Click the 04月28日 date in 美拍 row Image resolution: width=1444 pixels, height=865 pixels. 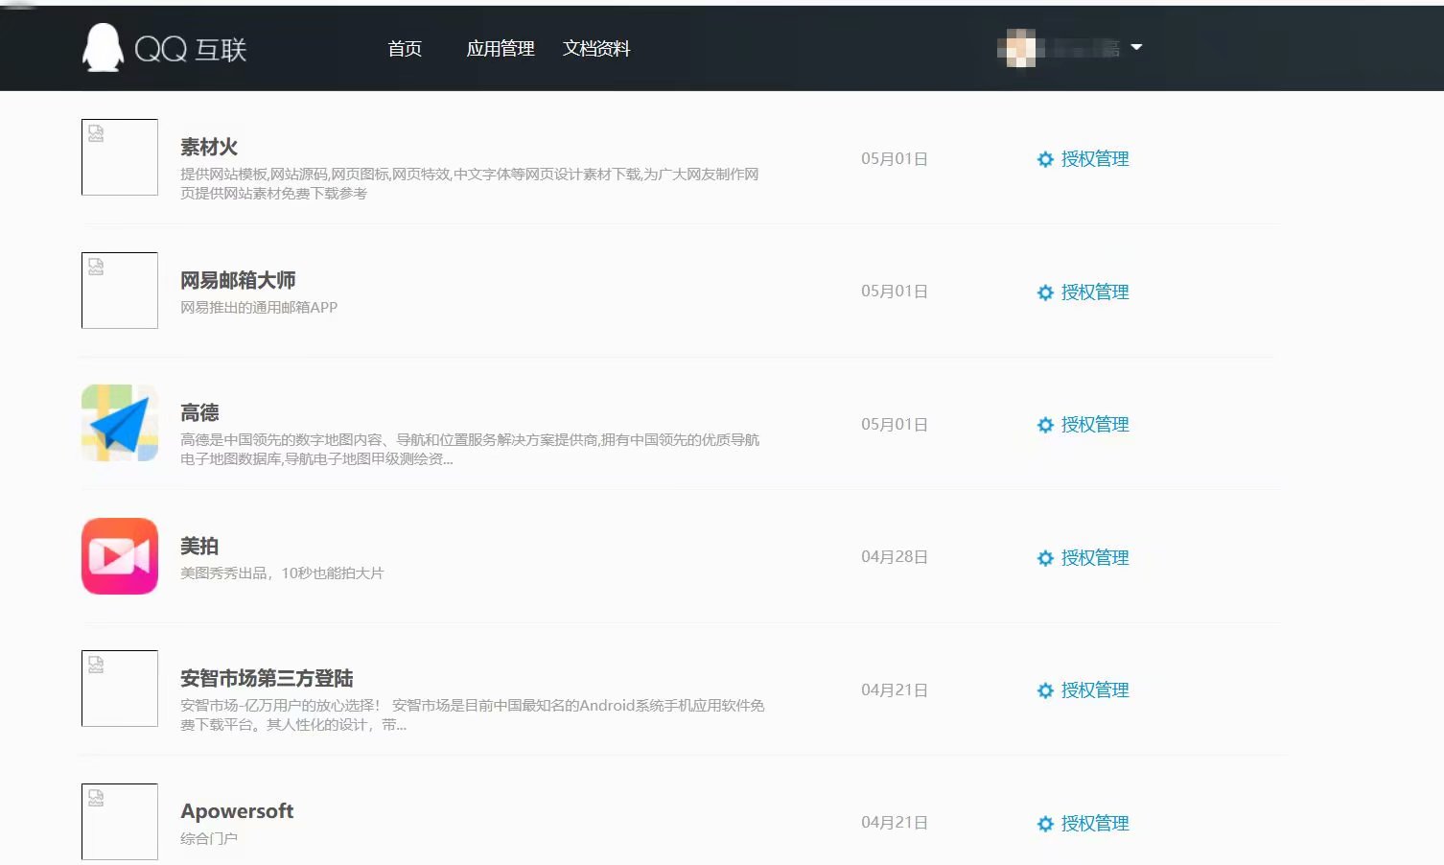tap(895, 557)
